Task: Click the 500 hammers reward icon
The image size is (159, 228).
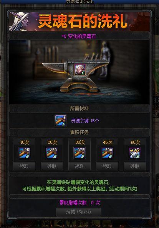Action: coord(107,153)
